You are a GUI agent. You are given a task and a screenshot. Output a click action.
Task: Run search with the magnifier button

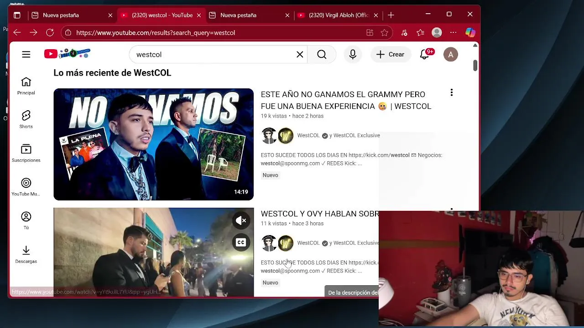click(322, 54)
